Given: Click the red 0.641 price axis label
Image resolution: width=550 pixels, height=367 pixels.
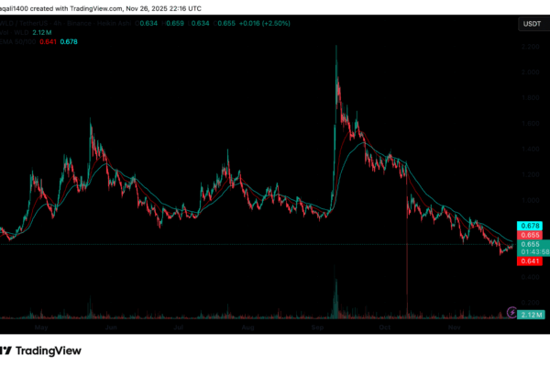Looking at the screenshot, I should point(530,261).
